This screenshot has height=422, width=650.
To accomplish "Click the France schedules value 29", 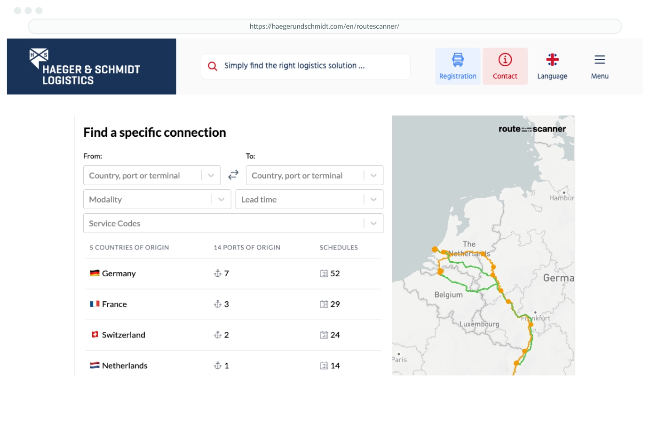I will tap(335, 304).
